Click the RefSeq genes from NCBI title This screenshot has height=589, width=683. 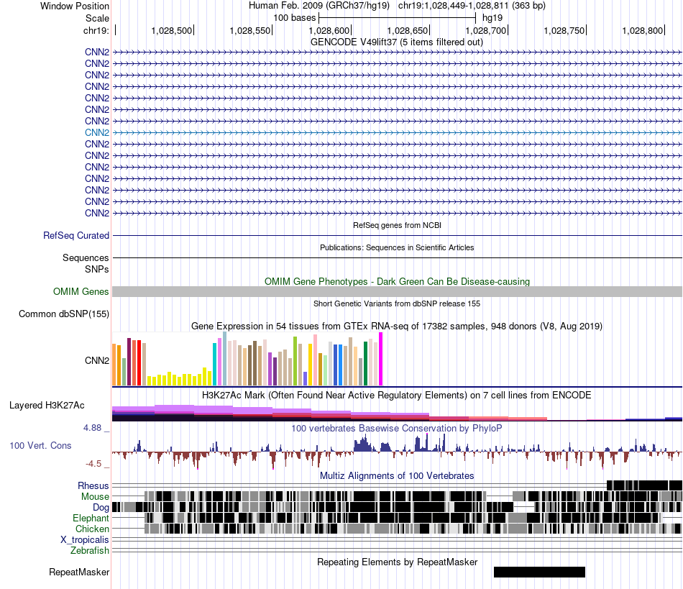tap(397, 225)
